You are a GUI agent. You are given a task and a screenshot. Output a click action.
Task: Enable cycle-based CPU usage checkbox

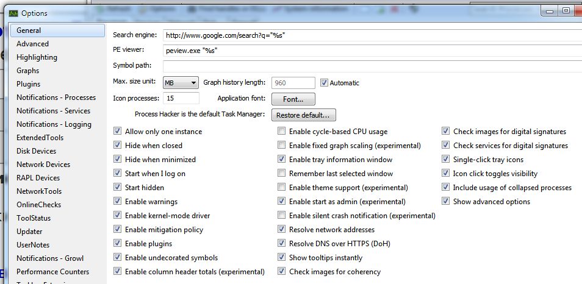(x=281, y=132)
